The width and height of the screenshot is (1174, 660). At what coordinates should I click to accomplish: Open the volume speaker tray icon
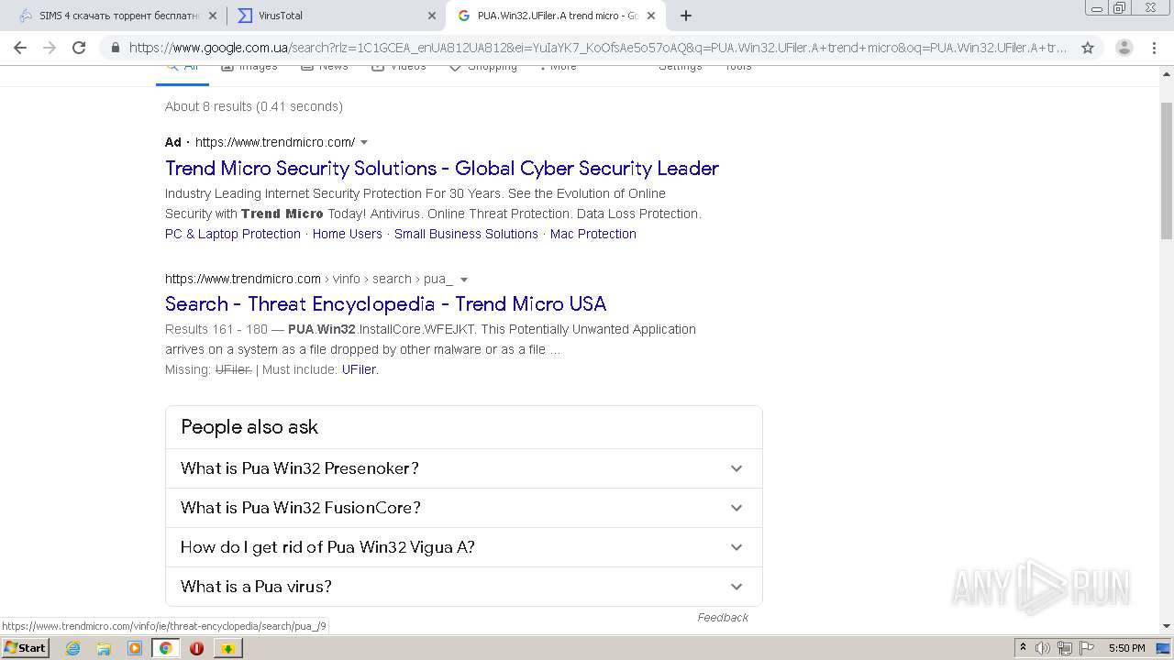1043,648
